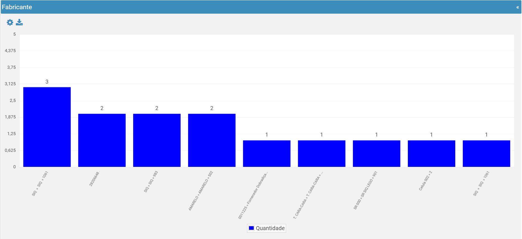Collapse the Fabricante panel
This screenshot has width=522, height=239.
(518, 7)
